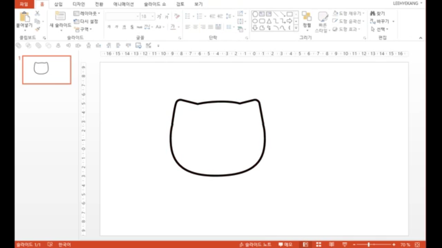This screenshot has width=442, height=248.
Task: Open Shape Effects (도형 효과) menu
Action: [x=346, y=29]
